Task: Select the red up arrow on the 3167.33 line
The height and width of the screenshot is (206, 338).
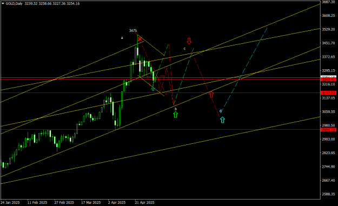Action: coord(211,95)
